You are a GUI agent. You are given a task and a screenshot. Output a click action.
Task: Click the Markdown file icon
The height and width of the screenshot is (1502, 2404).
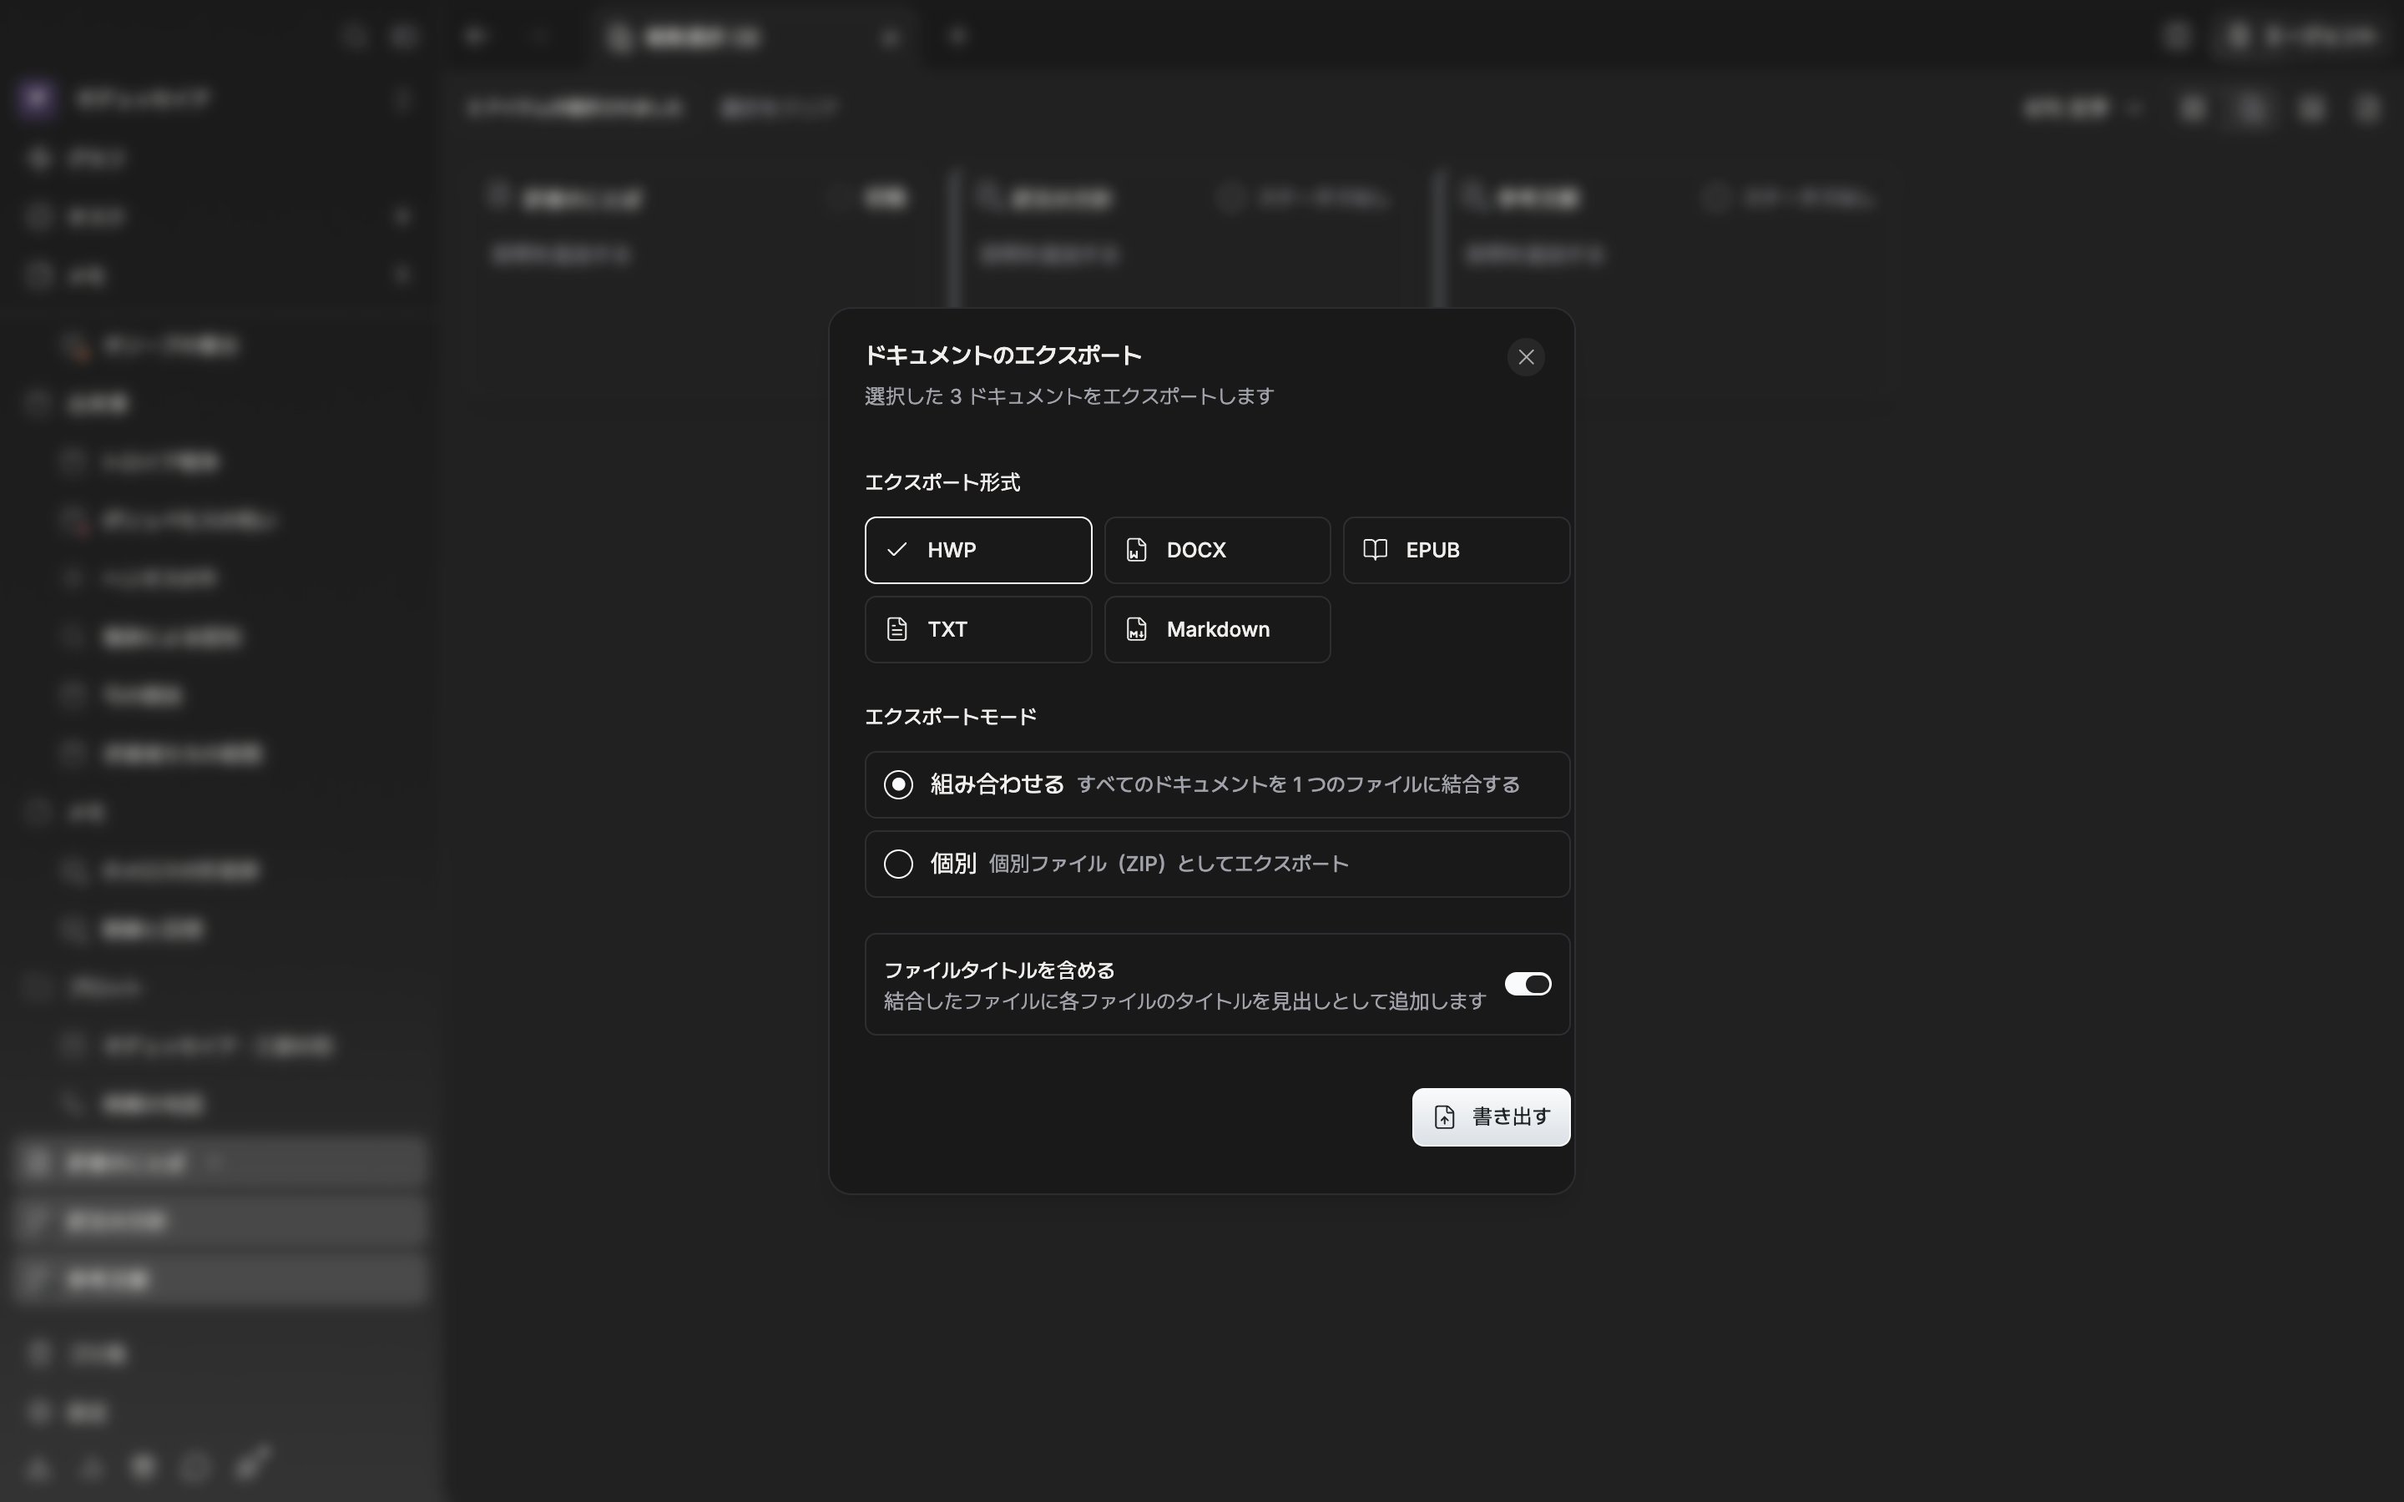coord(1136,629)
